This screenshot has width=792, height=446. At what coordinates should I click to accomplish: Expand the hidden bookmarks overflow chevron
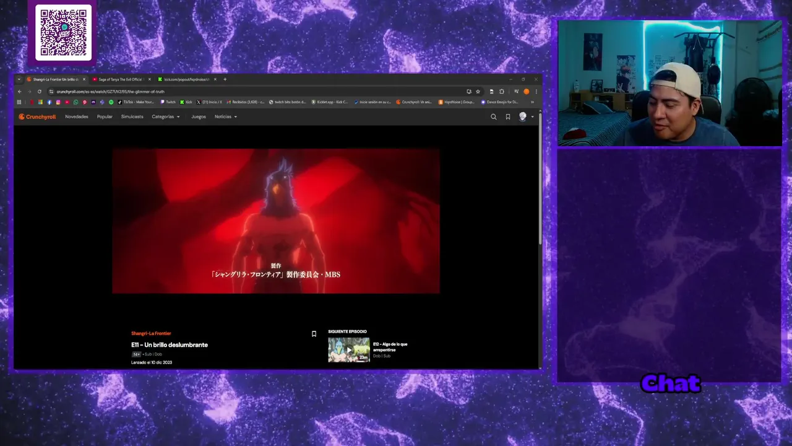tap(532, 102)
